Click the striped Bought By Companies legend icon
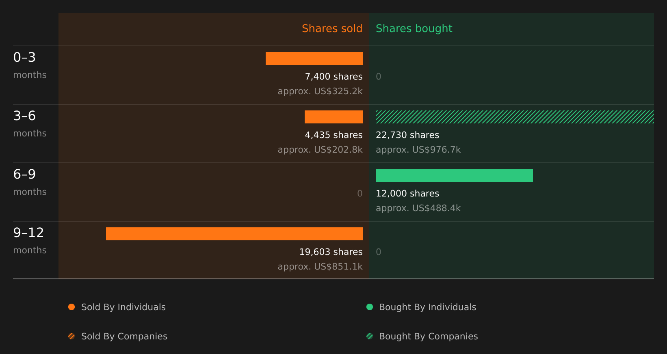Image resolution: width=667 pixels, height=354 pixels. [x=370, y=336]
